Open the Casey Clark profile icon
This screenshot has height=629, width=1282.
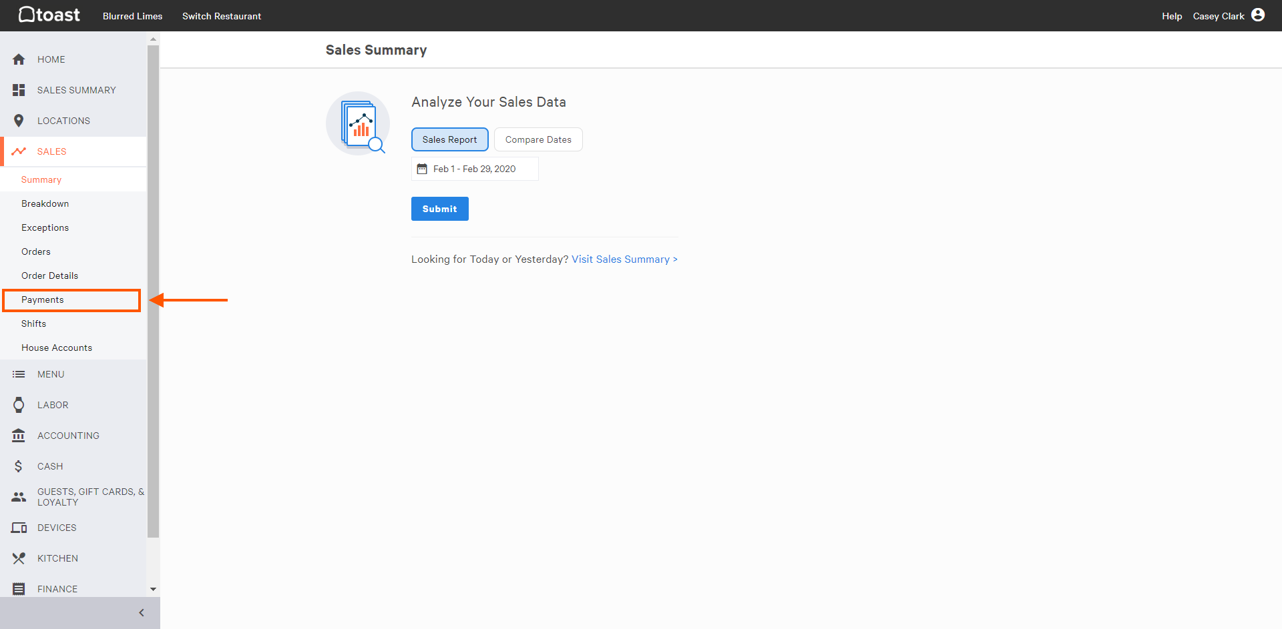[x=1259, y=15]
